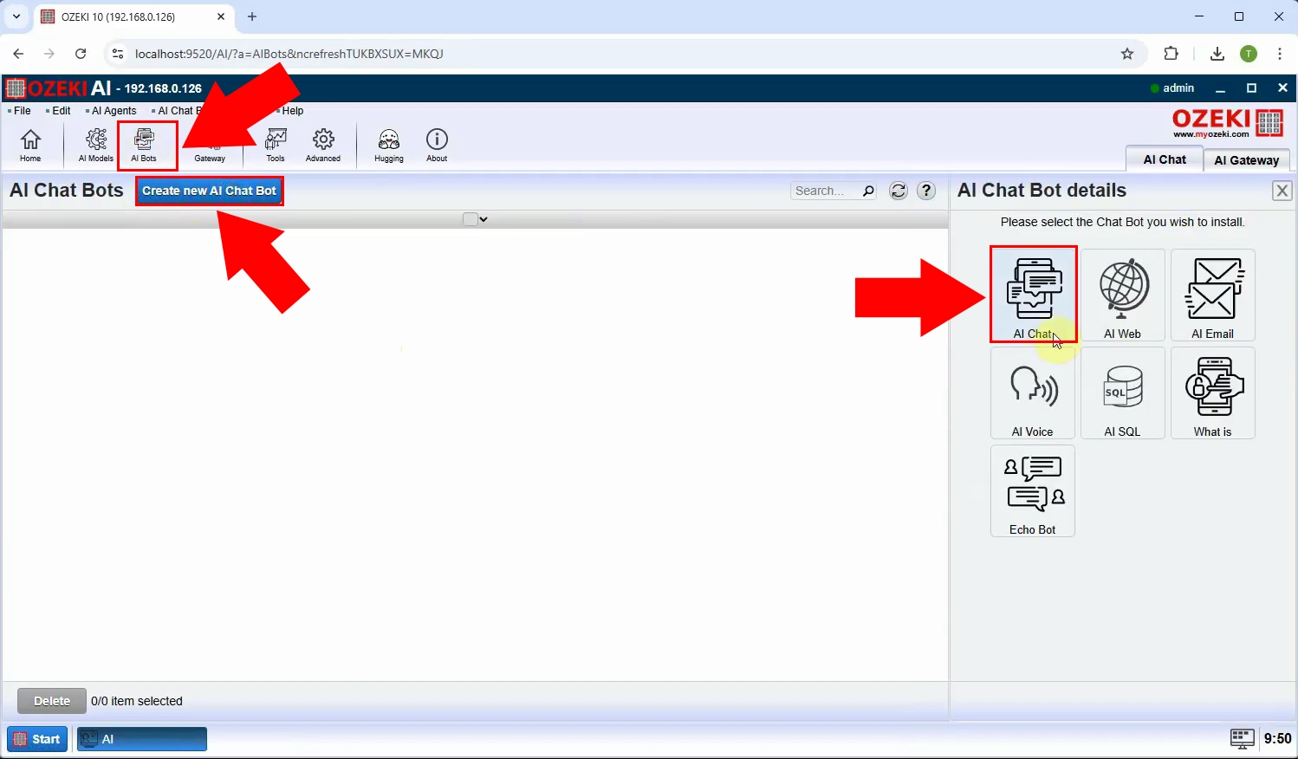
Task: Open browser extensions puzzle icon
Action: point(1171,54)
